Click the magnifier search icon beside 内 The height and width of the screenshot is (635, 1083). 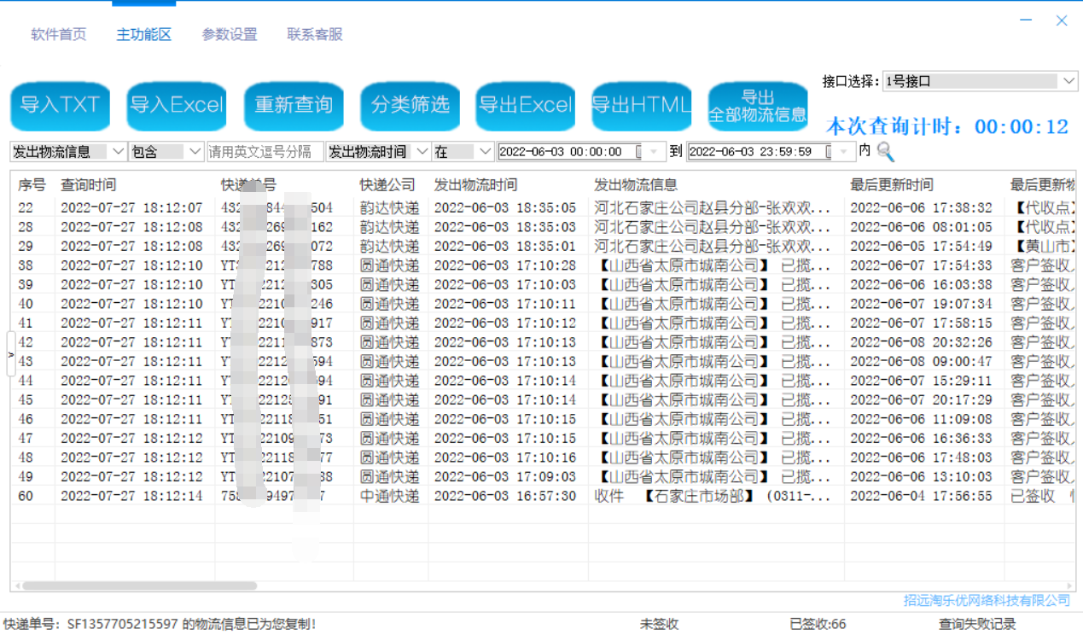pyautogui.click(x=886, y=152)
